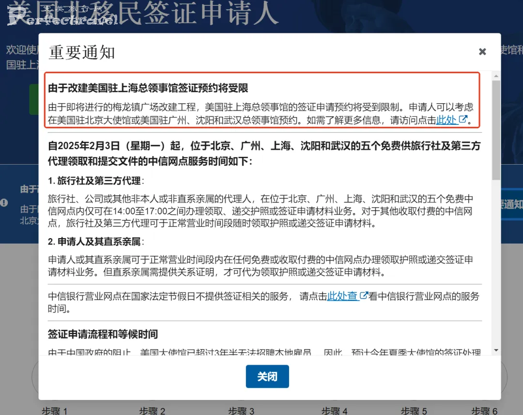Click the blue 关闭 button
The height and width of the screenshot is (415, 523).
coord(267,376)
